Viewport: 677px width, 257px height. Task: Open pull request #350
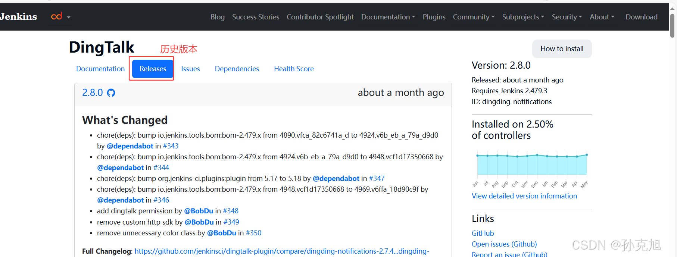point(254,233)
